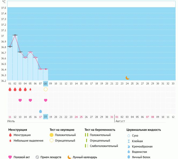
Task: Click the 'Клейкая' cervical fluid legend icon
Action: pyautogui.click(x=129, y=141)
